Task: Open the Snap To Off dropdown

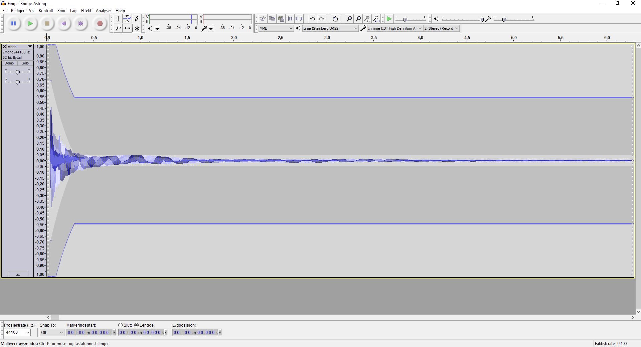Action: [x=52, y=332]
